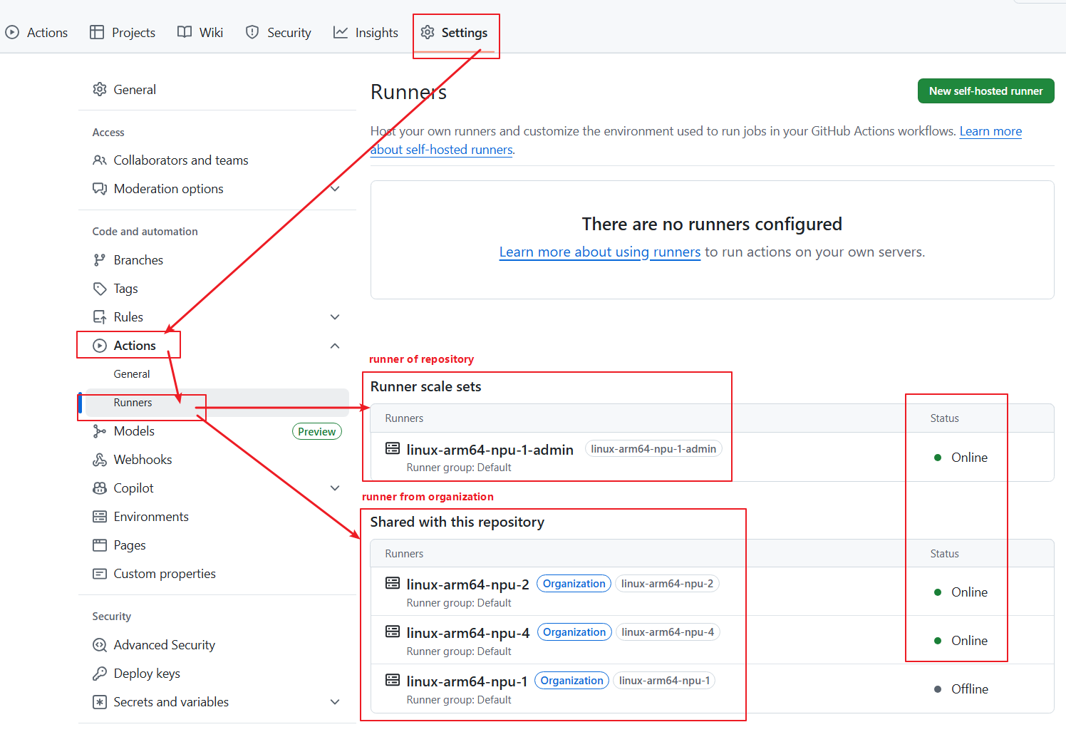Switch to the Projects tab
The image size is (1066, 732).
coord(123,33)
